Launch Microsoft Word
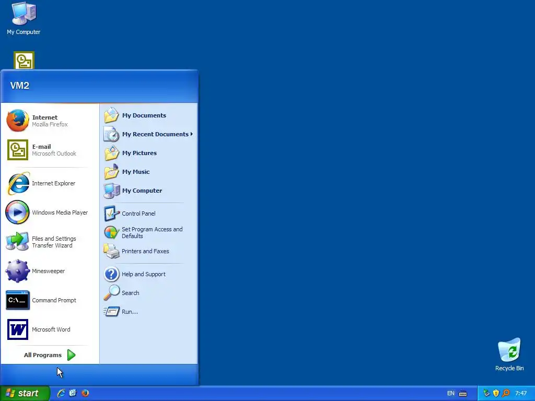This screenshot has width=535, height=401. (x=50, y=329)
